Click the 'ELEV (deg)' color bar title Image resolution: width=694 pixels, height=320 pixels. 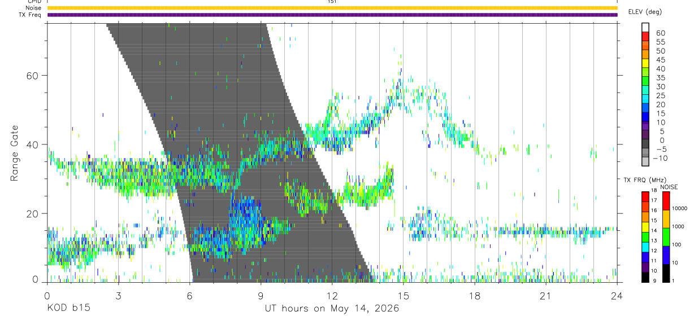(645, 12)
